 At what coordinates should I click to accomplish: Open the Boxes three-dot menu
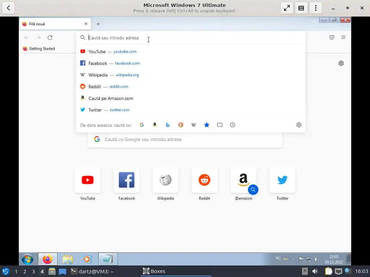tap(316, 8)
